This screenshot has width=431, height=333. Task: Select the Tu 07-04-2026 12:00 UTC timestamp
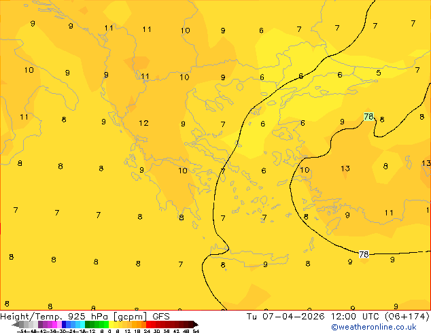point(314,317)
